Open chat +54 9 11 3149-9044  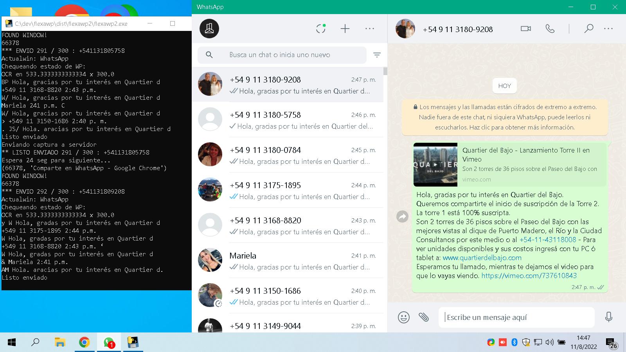pyautogui.click(x=288, y=323)
